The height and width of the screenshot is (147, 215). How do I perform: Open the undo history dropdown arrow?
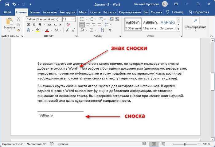[x=18, y=4]
